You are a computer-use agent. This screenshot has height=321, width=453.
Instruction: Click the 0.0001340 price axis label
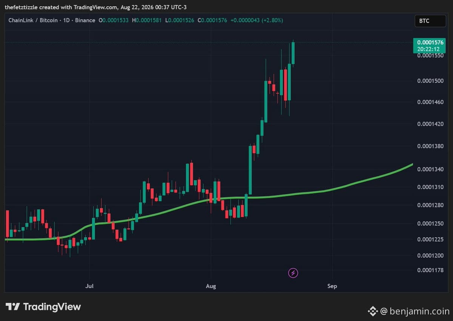coord(430,169)
